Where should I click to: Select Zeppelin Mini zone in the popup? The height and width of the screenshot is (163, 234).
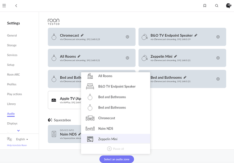(x=116, y=139)
